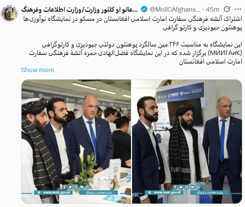Open the @MoICAfghans handle link
The height and width of the screenshot is (207, 245).
point(175,10)
